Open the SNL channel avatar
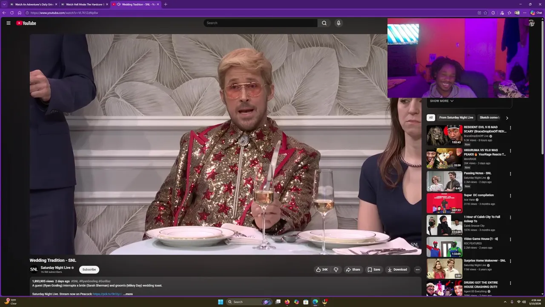Screen dimensions: 545x307 [x=34, y=269]
